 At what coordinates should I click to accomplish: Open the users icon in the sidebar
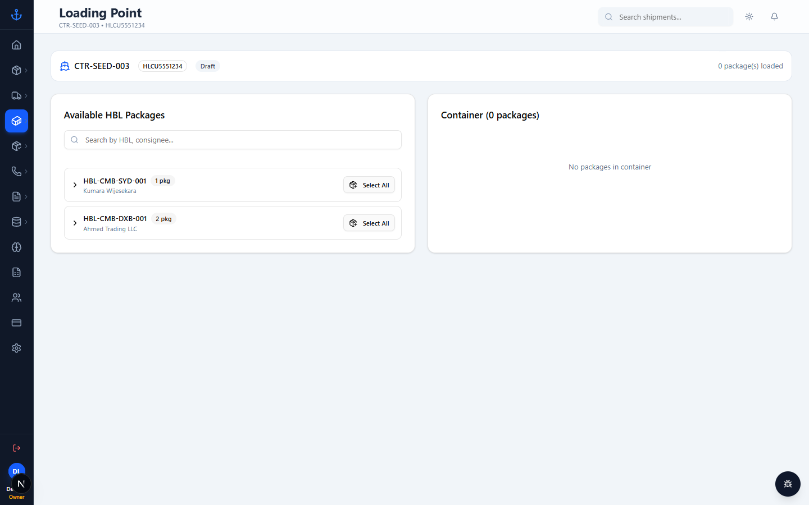click(16, 297)
